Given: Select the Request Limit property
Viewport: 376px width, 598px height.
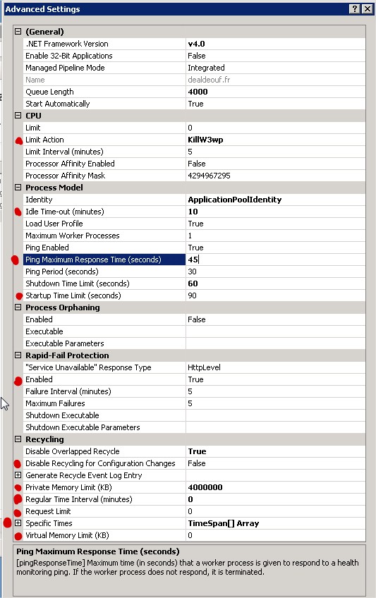Looking at the screenshot, I should [x=104, y=511].
